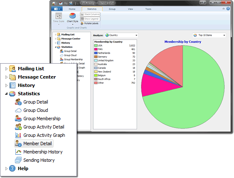Click the Member Detail person icon in enlarged panel

(18, 143)
